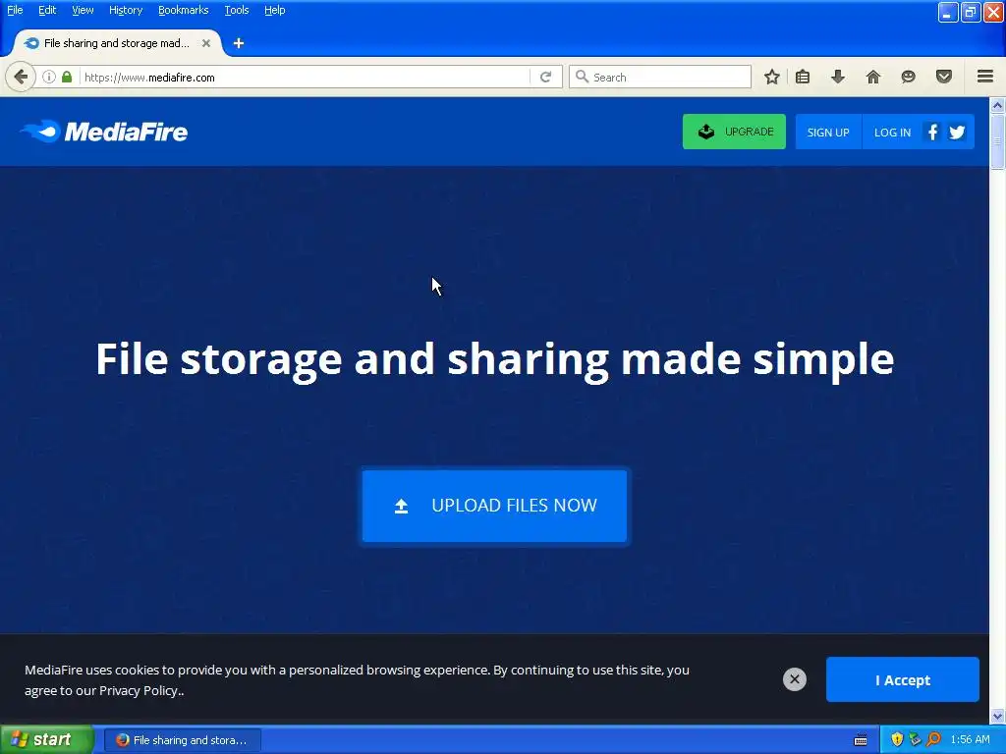Show site information via the info icon

point(49,77)
